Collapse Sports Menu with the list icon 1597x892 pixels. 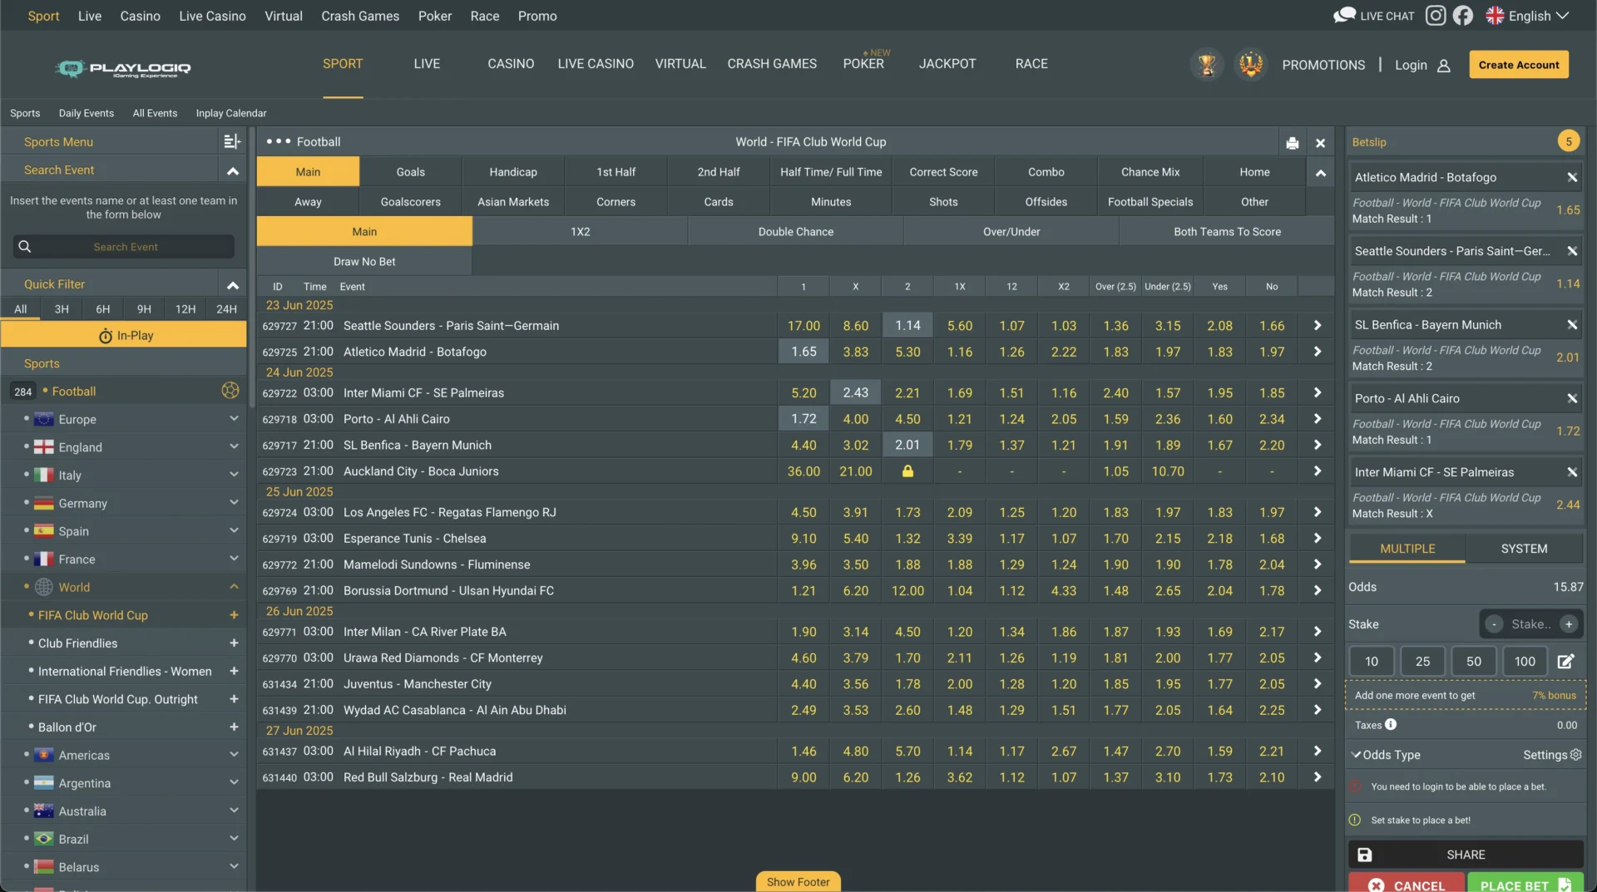point(231,142)
